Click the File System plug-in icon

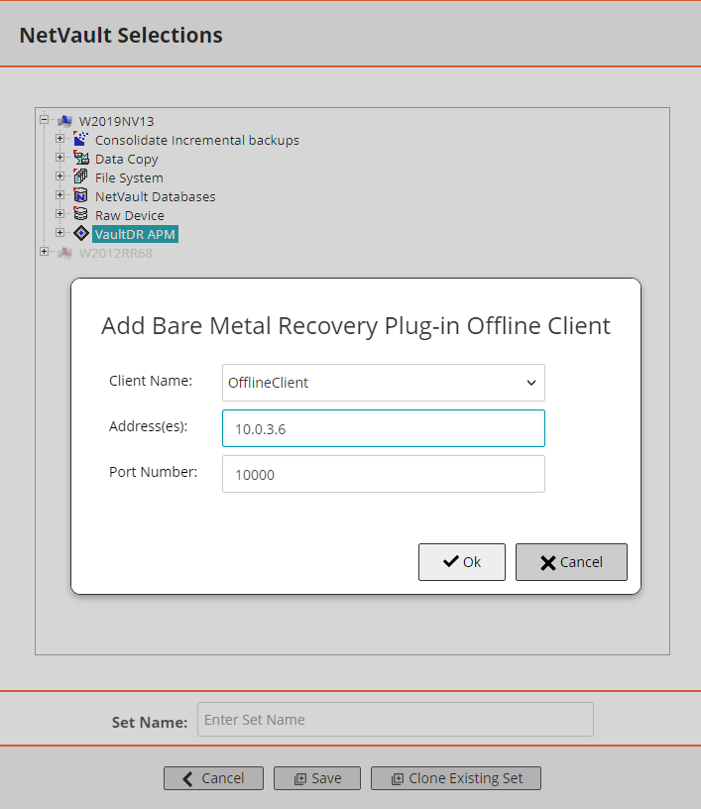coord(80,177)
